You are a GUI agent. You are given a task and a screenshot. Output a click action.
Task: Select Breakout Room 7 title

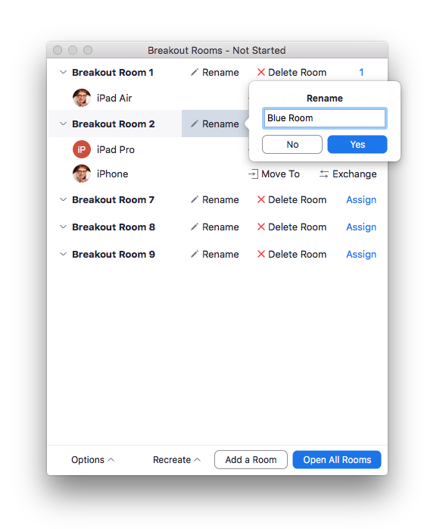click(114, 199)
